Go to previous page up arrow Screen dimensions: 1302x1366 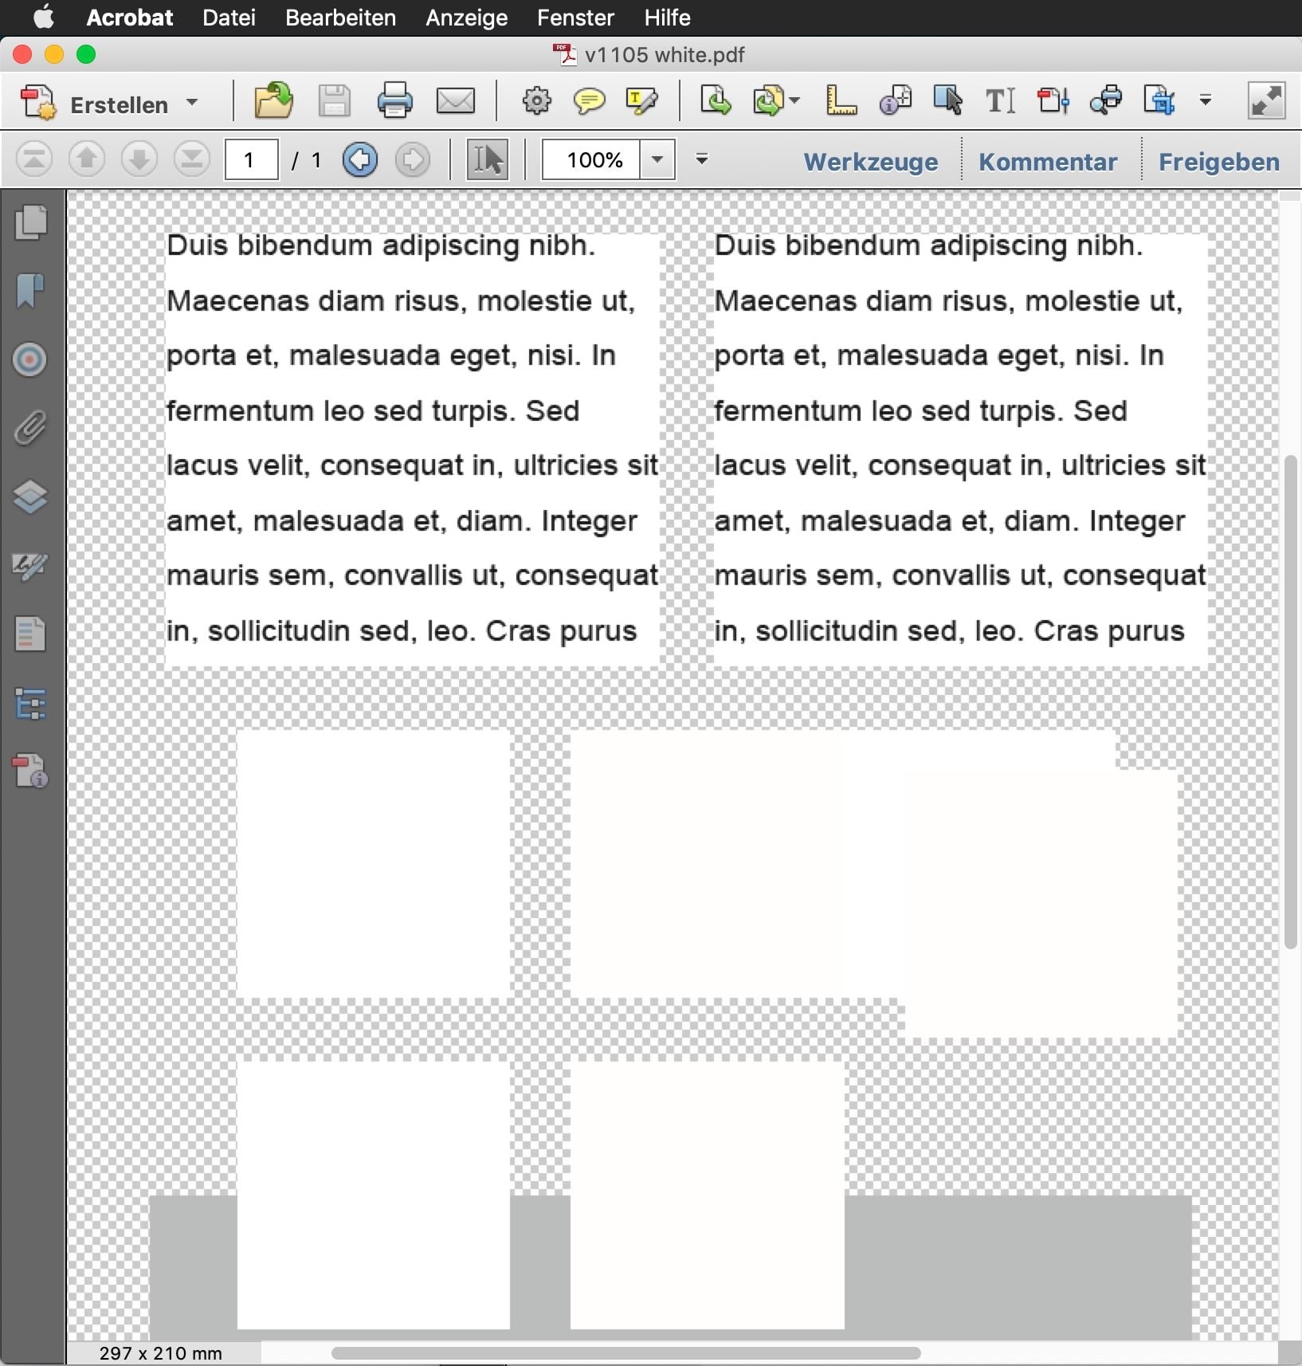click(x=86, y=159)
